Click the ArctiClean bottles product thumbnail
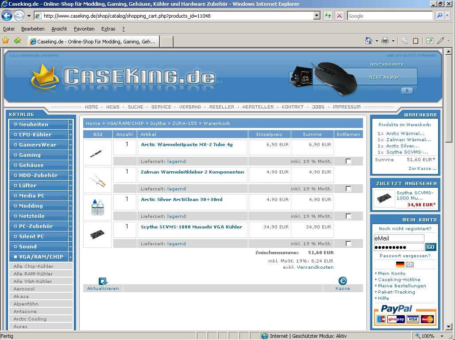 (97, 207)
